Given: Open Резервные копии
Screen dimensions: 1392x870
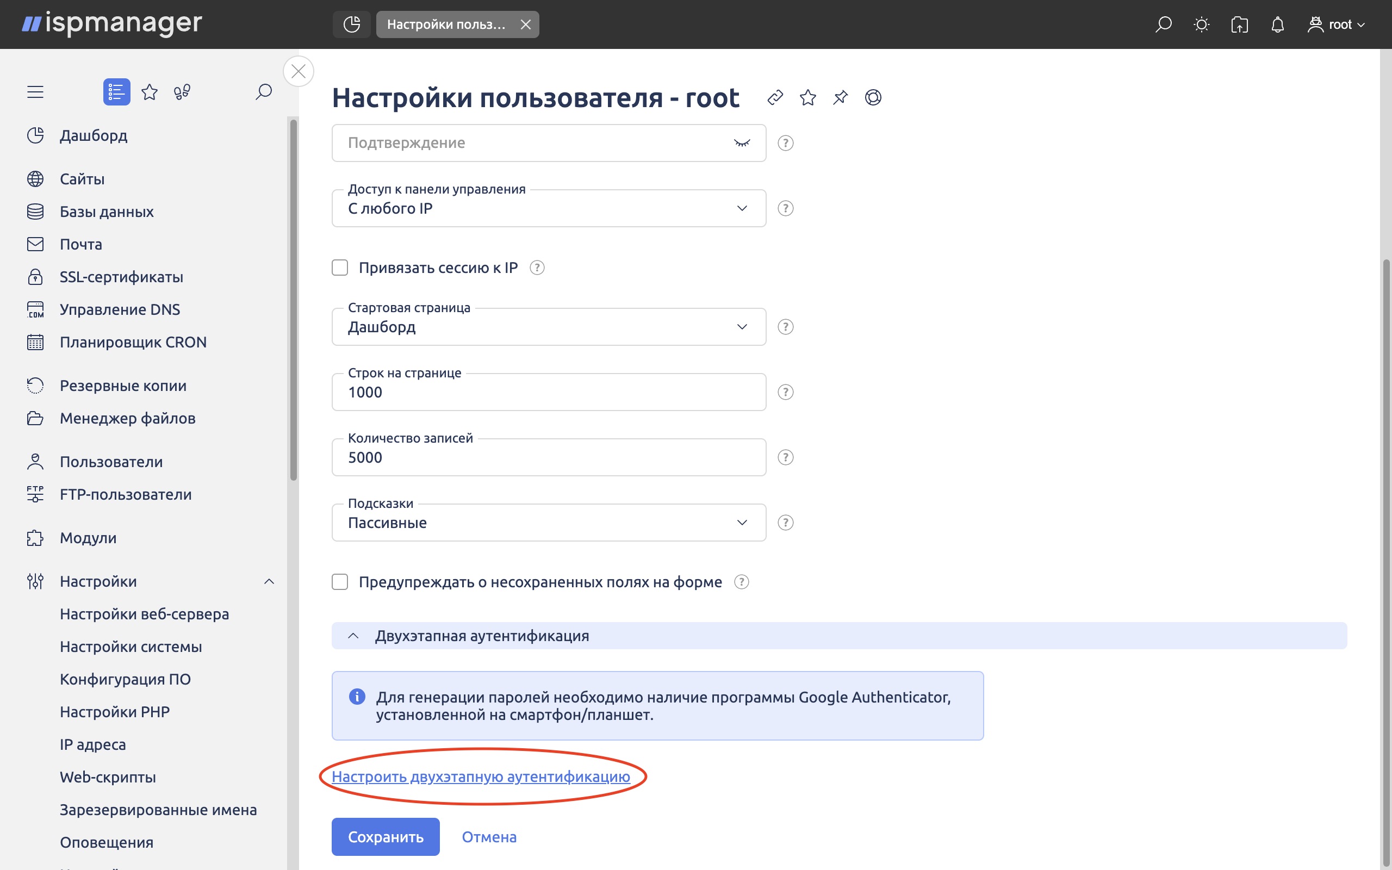Looking at the screenshot, I should click(x=123, y=386).
